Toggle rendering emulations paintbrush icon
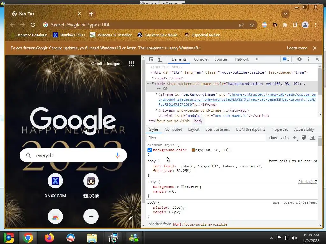 (303, 138)
